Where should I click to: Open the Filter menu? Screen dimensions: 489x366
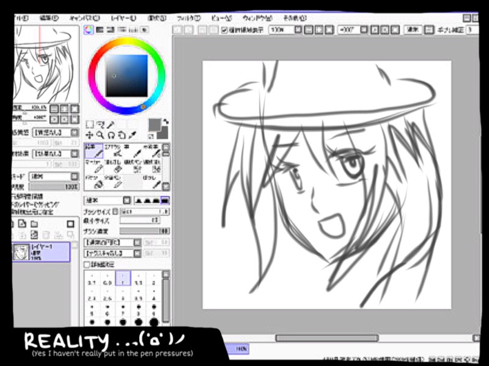[188, 18]
